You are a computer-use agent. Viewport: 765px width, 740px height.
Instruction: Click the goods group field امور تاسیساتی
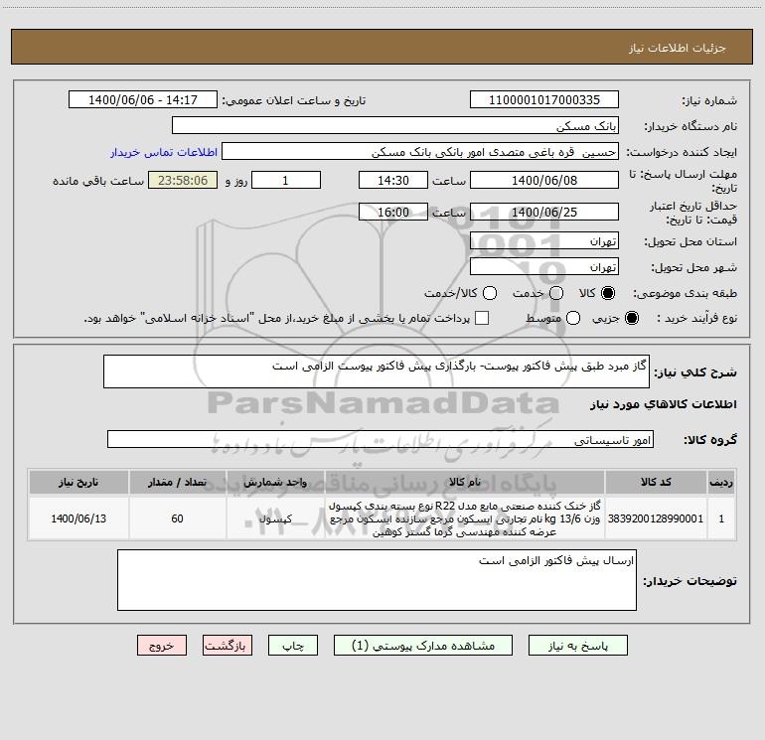point(381,439)
